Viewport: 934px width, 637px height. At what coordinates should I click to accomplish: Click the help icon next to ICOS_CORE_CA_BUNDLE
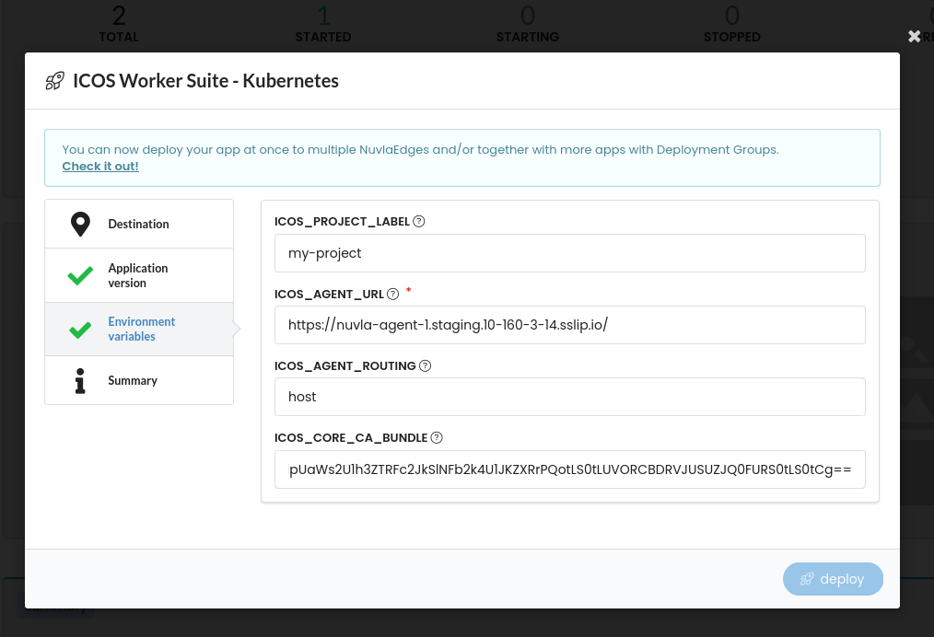point(437,438)
